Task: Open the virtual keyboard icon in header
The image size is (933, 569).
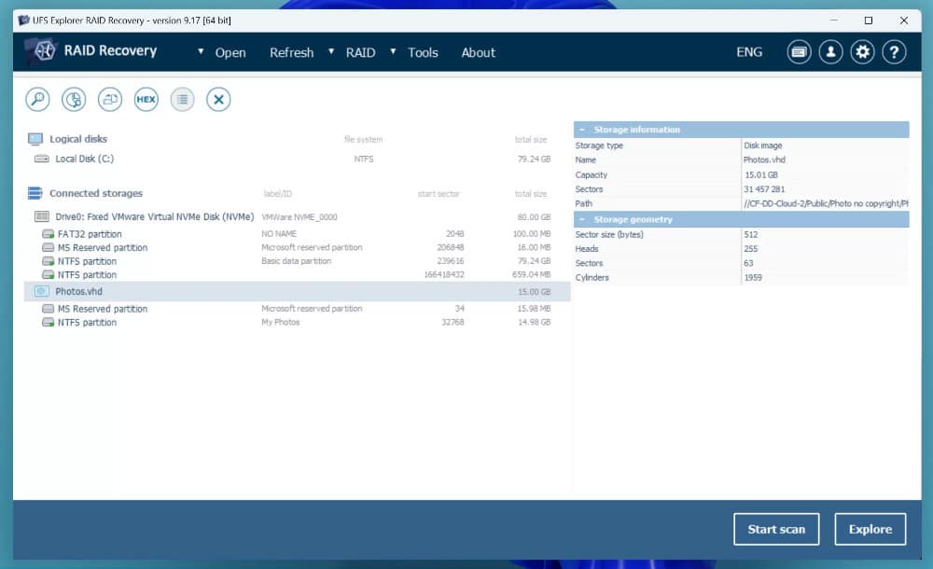Action: point(799,52)
